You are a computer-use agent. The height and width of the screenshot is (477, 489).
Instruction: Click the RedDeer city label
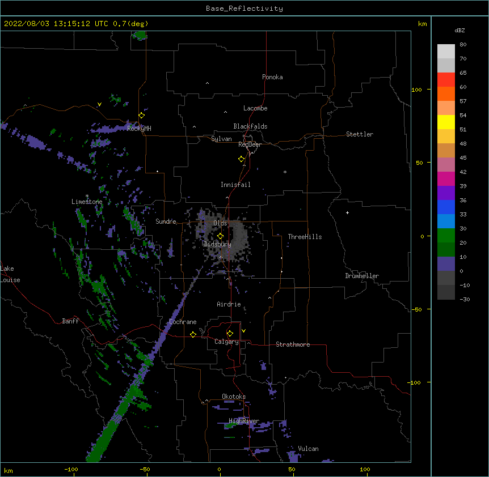click(250, 144)
